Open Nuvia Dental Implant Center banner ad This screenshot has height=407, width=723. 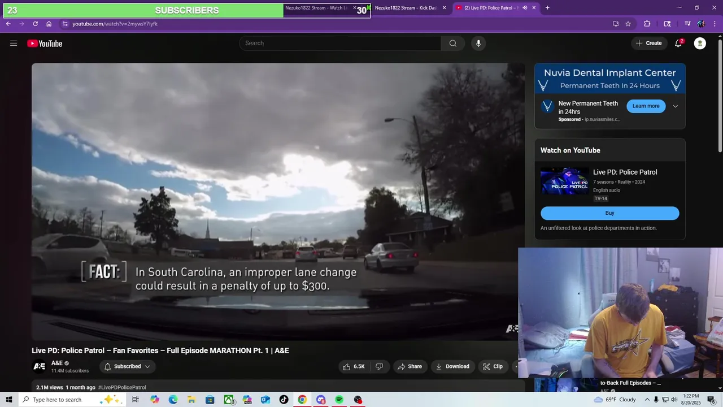[610, 79]
